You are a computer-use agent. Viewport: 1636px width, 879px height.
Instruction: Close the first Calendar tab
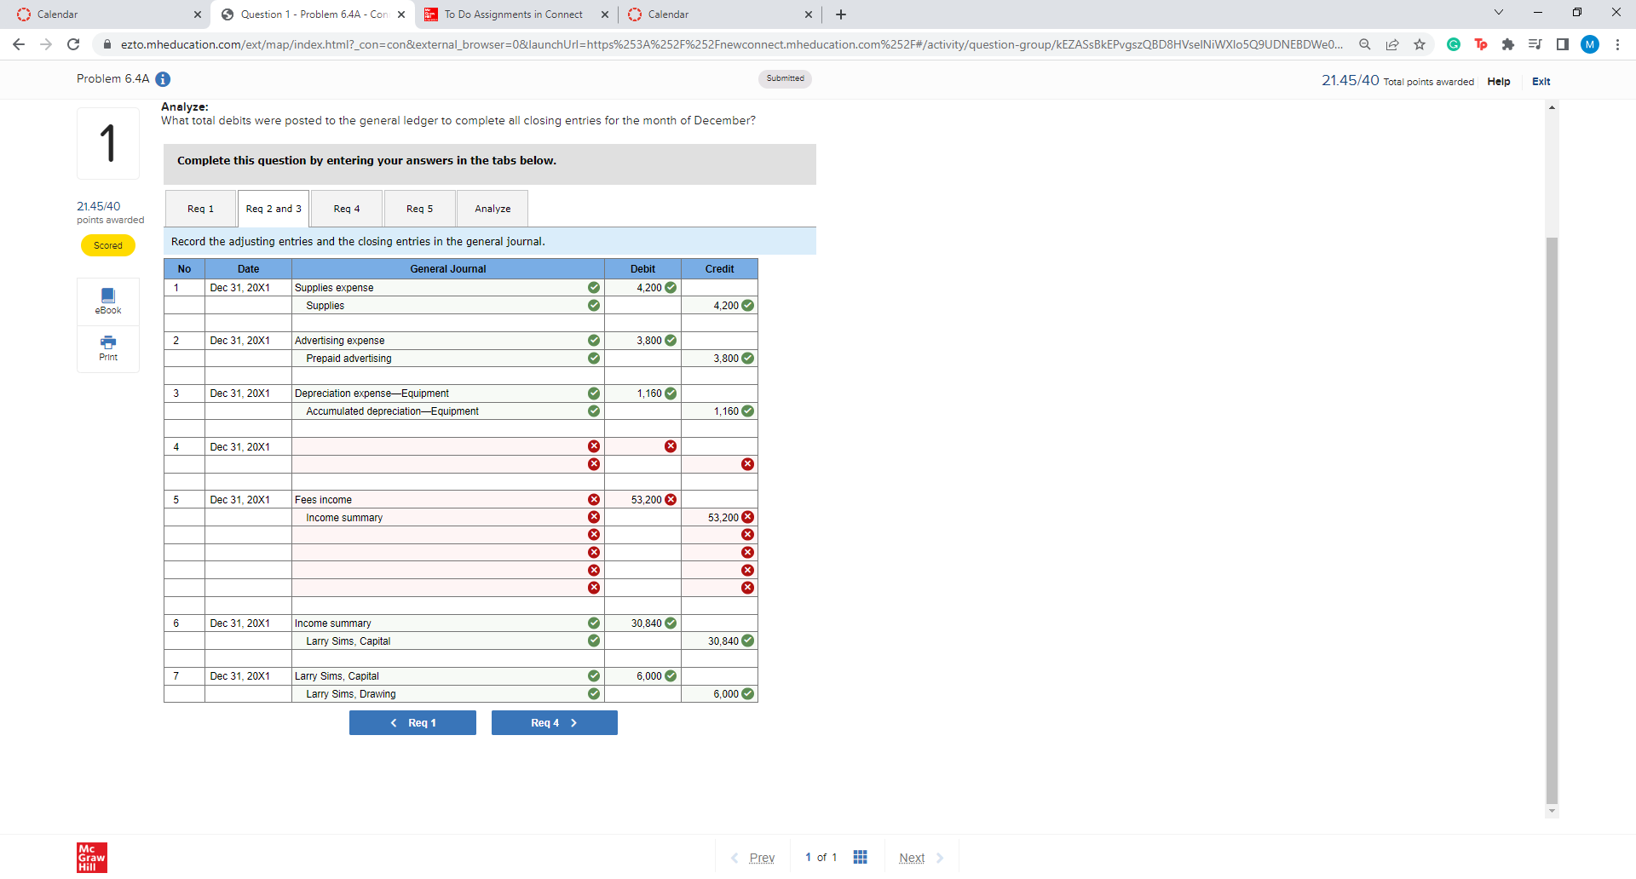pyautogui.click(x=198, y=14)
